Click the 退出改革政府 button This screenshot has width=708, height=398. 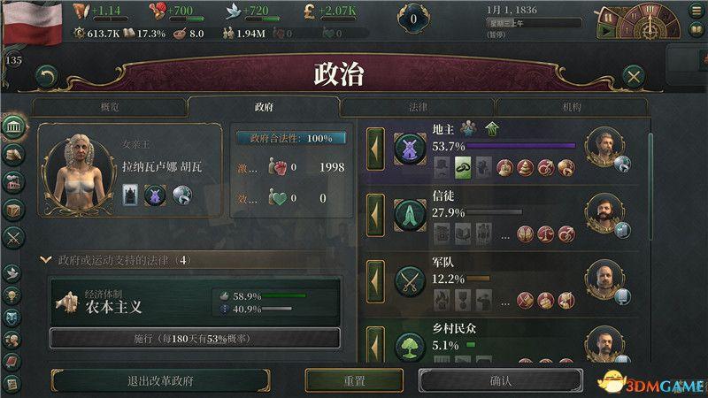[x=160, y=381]
